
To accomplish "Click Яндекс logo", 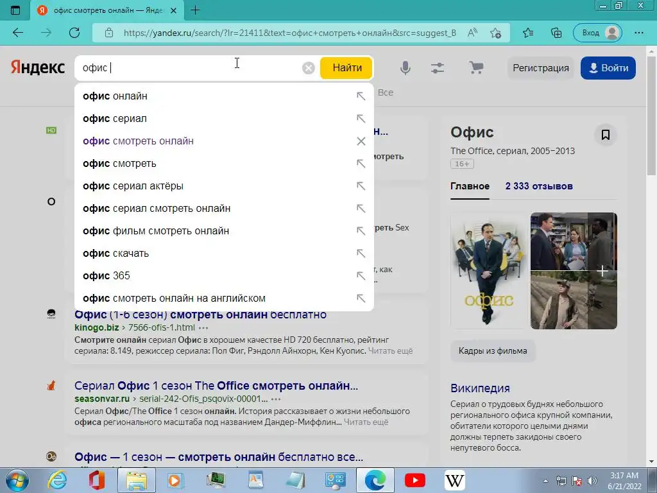I will (x=38, y=67).
